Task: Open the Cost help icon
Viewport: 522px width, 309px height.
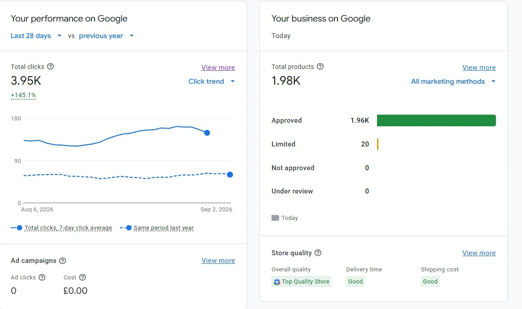Action: 83,278
